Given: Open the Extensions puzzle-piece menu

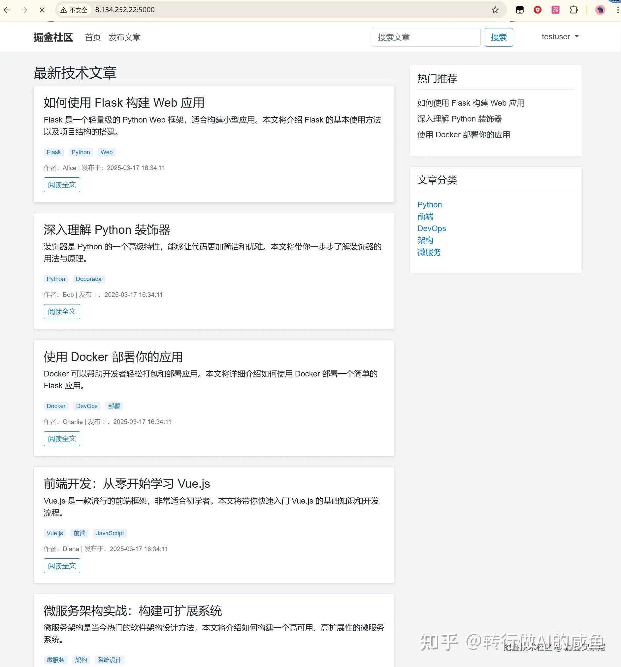Looking at the screenshot, I should (x=573, y=10).
